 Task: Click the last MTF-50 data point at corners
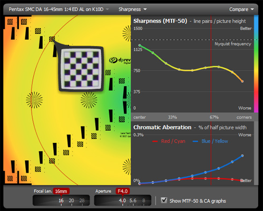tap(242, 81)
